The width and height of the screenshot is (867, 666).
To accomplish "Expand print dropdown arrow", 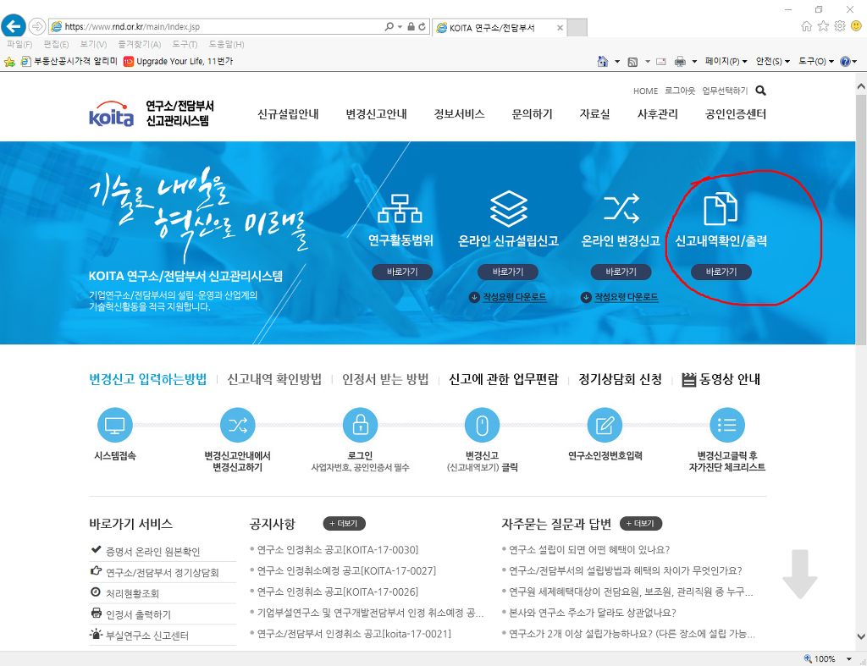I will (694, 62).
